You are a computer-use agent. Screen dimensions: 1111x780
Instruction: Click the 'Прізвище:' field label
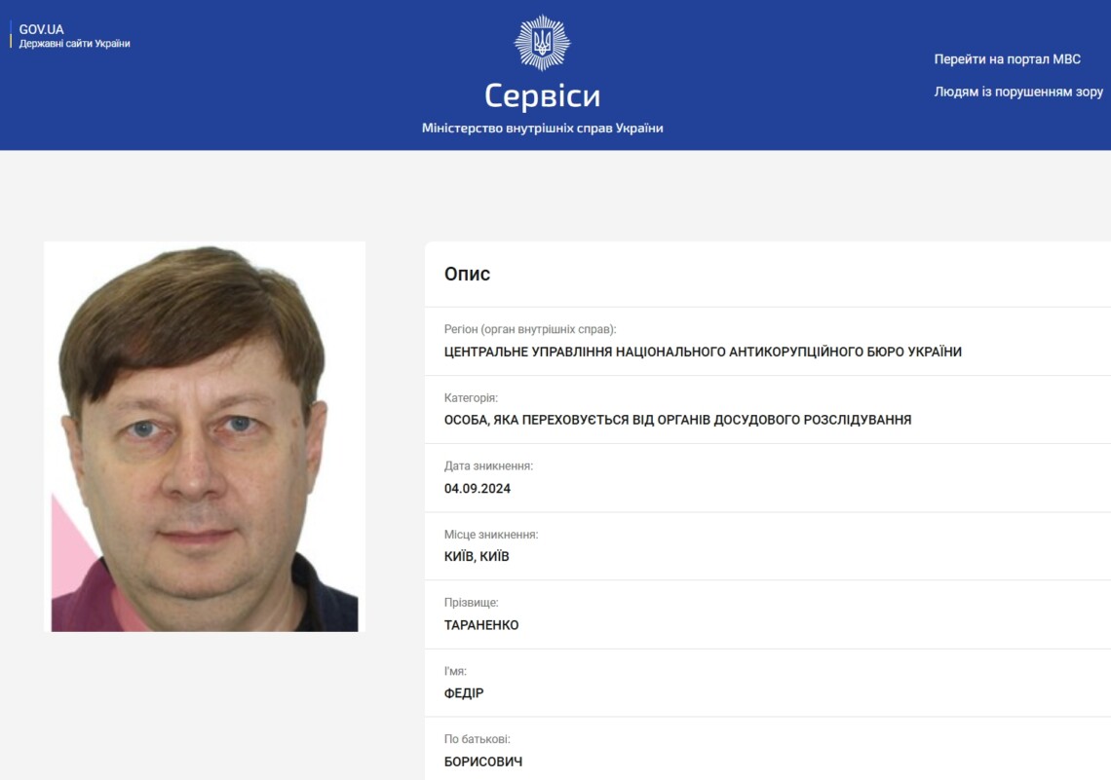pyautogui.click(x=471, y=603)
